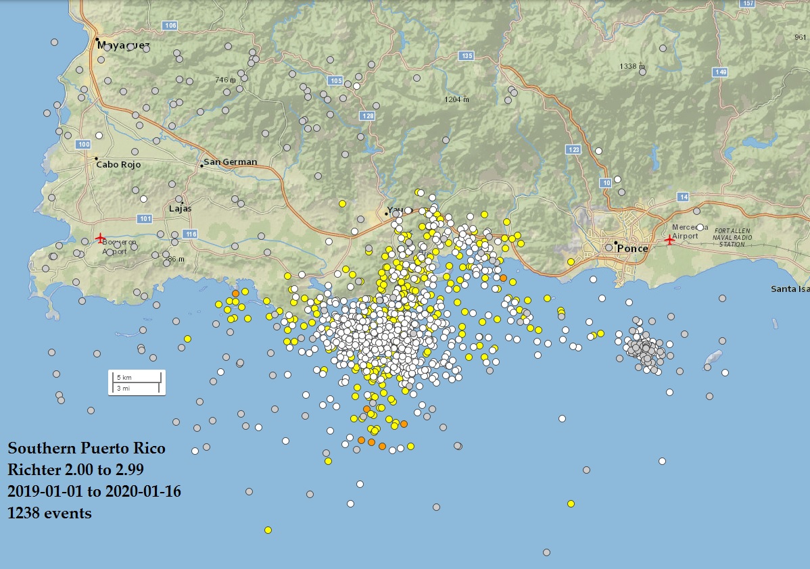Click the route 106 highway shield
Screen dimensions: 810x569
[x=170, y=26]
